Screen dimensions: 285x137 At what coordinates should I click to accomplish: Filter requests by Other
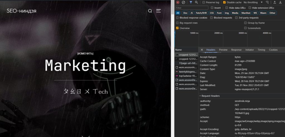pos(272,13)
